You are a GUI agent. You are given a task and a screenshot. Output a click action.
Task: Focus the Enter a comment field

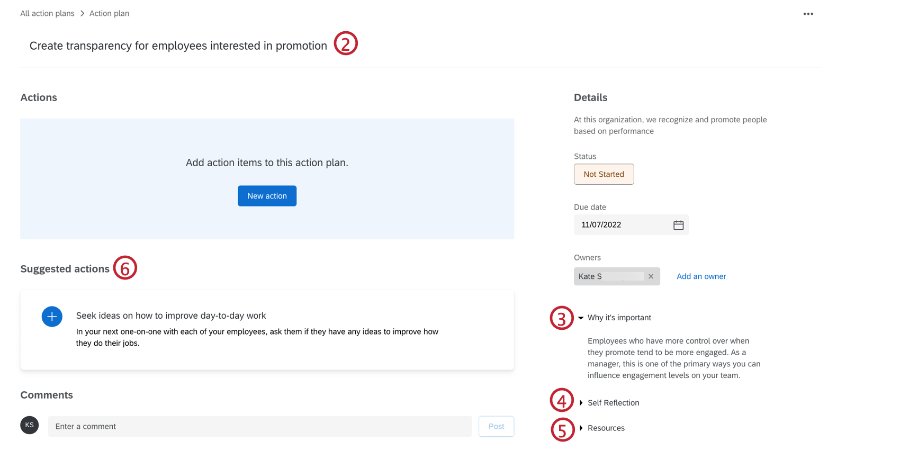coord(259,426)
